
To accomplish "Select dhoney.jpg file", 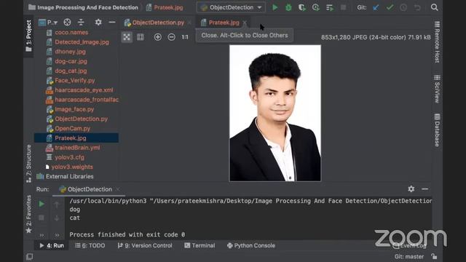I will [x=70, y=52].
